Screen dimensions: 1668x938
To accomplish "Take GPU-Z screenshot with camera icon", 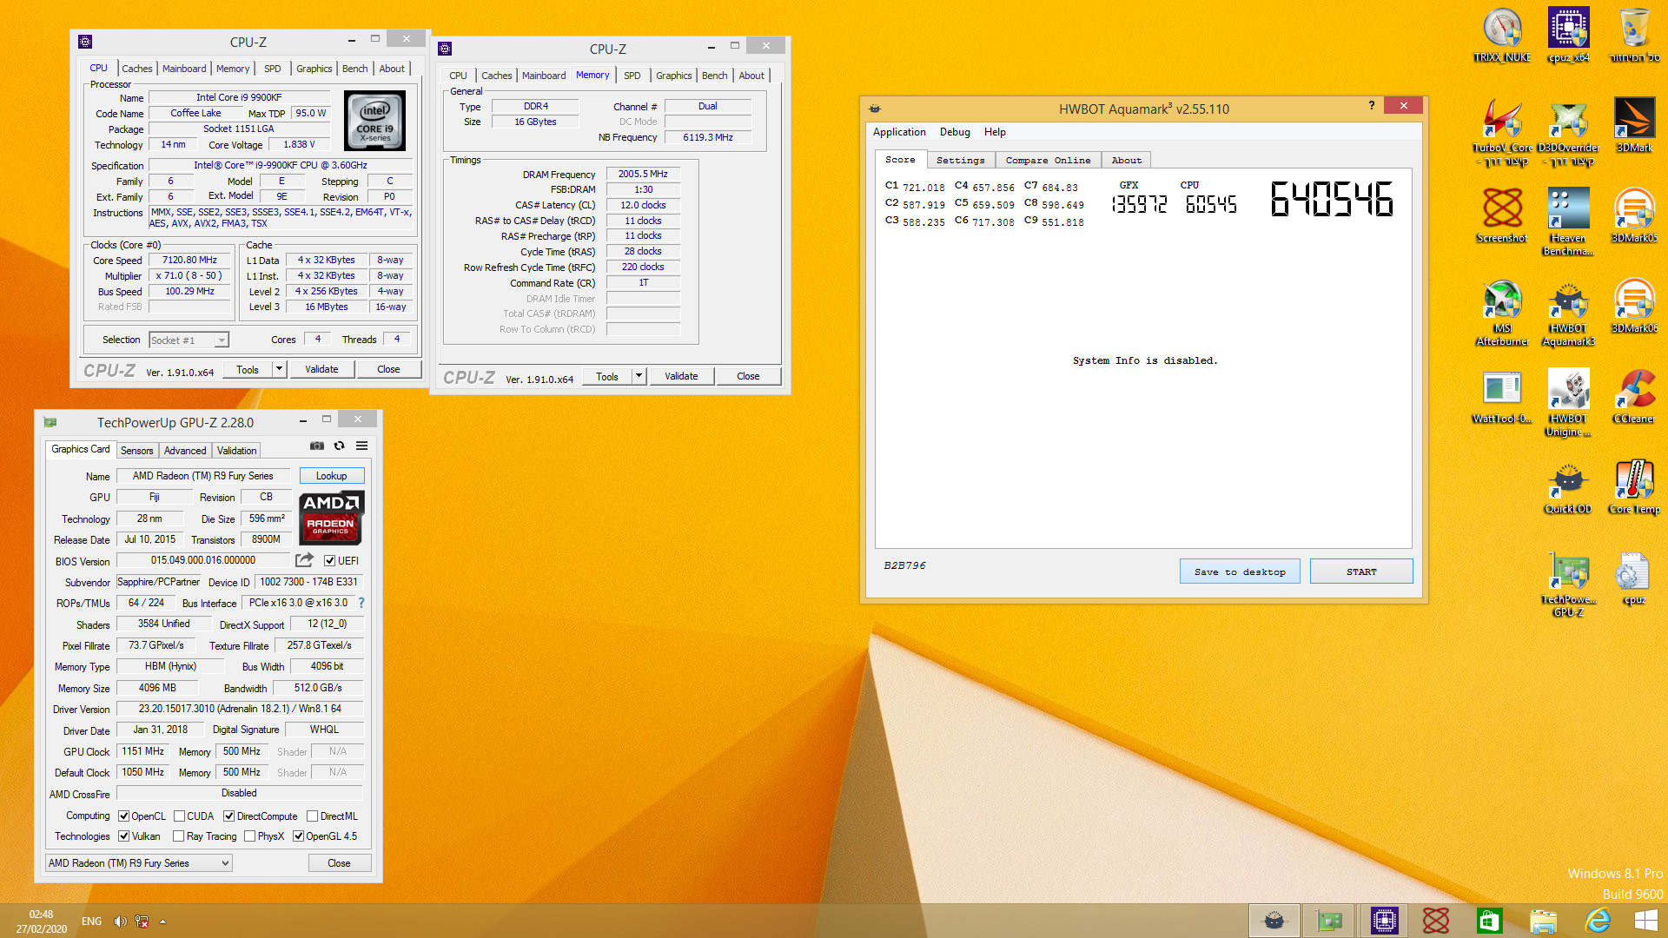I will click(x=317, y=446).
